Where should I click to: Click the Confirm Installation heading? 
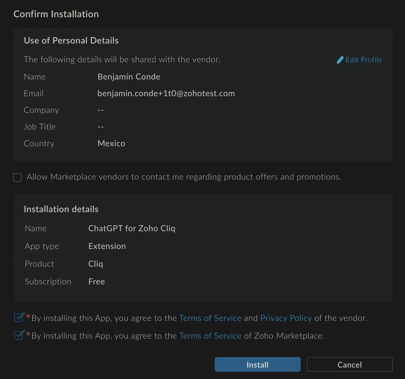tap(56, 14)
